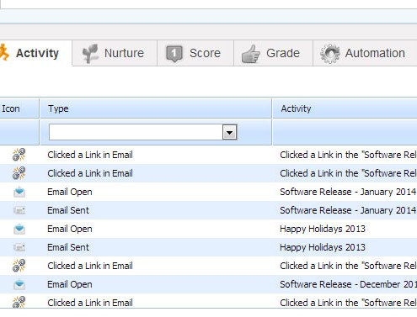This screenshot has width=417, height=317.
Task: Click open-envelope icon for Software Release January 2014
Action: (19, 192)
